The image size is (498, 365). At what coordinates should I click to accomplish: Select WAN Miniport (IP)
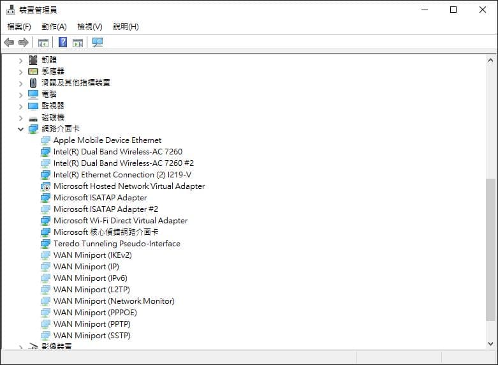pyautogui.click(x=86, y=267)
